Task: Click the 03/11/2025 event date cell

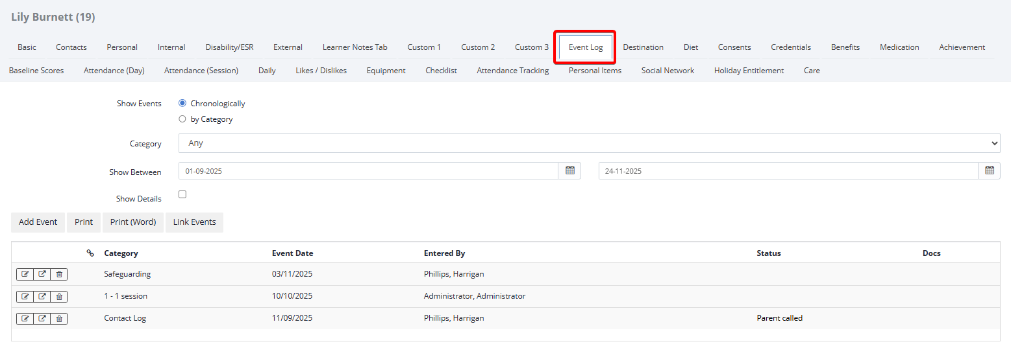Action: tap(292, 274)
